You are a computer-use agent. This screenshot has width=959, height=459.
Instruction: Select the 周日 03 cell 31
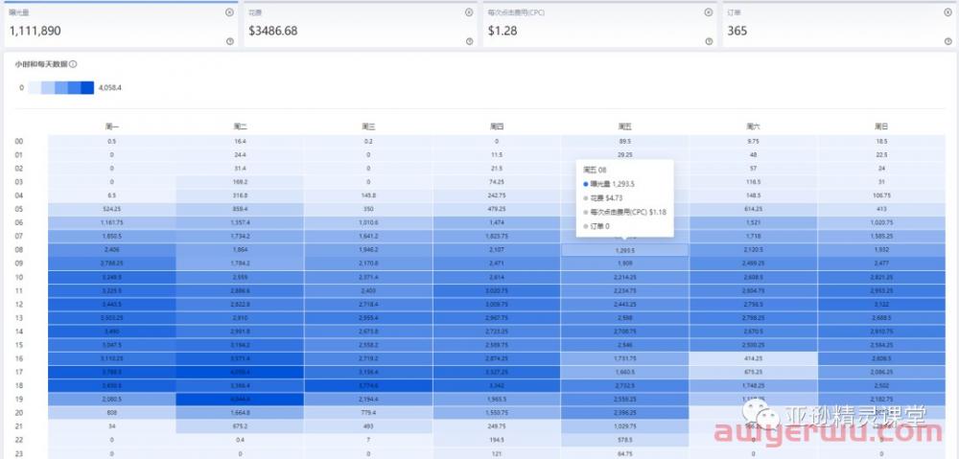coord(880,182)
